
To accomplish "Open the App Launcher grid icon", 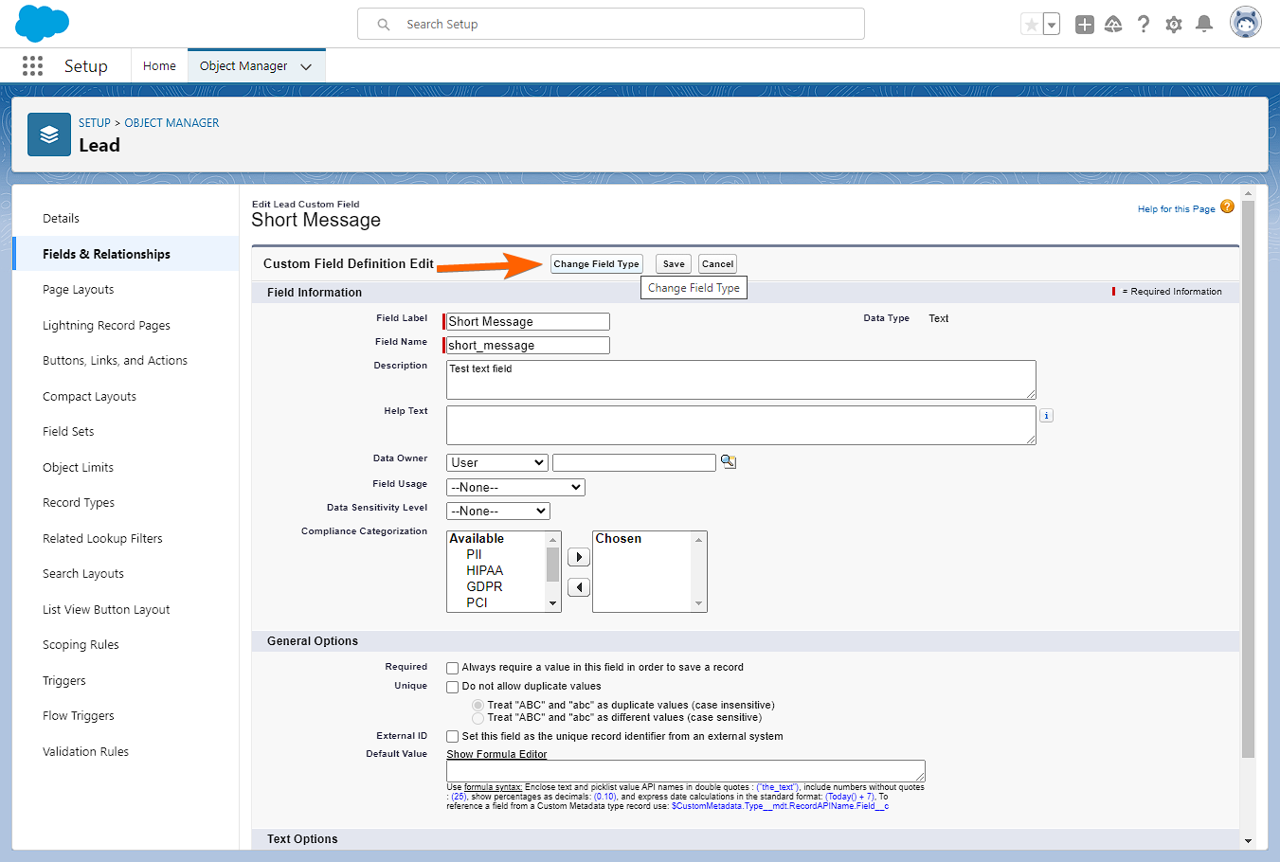I will [x=32, y=65].
